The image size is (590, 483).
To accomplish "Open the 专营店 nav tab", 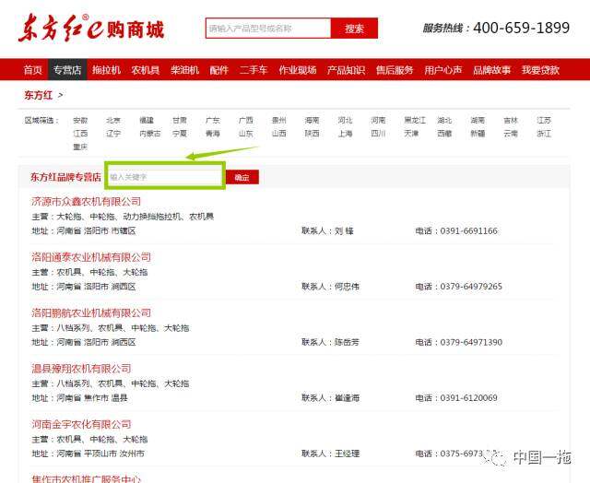I will (x=67, y=70).
